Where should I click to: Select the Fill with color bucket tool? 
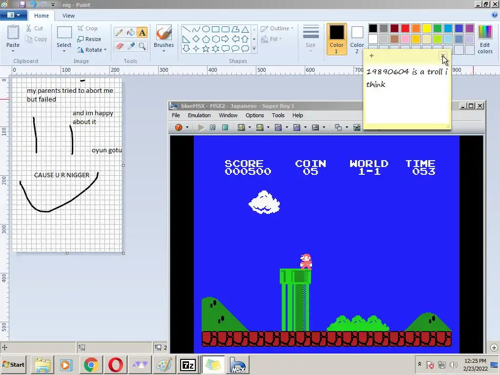coord(130,33)
